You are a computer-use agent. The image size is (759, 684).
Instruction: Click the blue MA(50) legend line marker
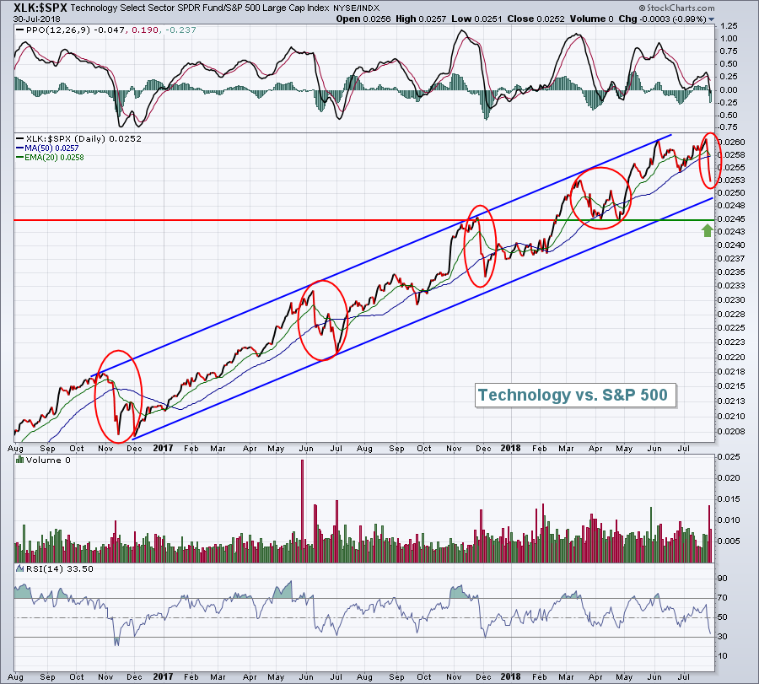point(20,148)
